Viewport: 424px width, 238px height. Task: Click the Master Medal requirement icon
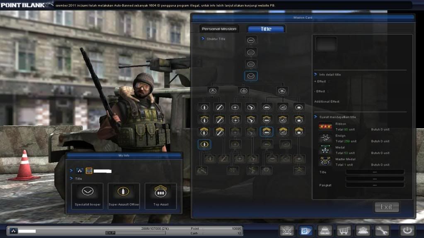tap(325, 161)
